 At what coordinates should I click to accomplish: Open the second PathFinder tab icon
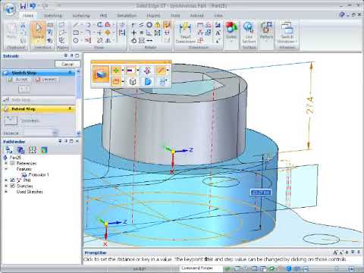[20, 149]
